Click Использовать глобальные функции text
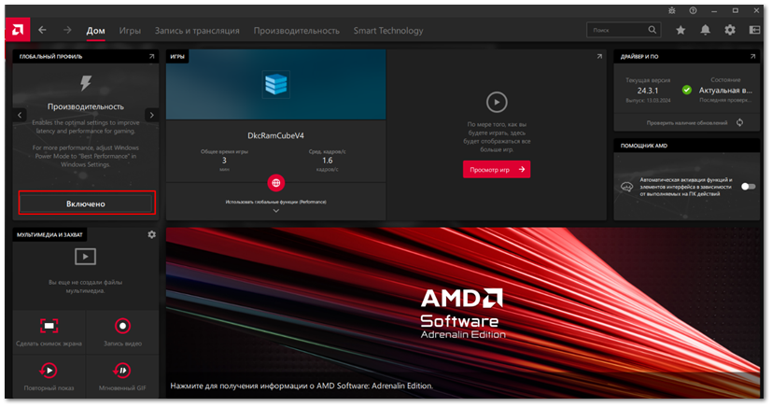Screen dimensions: 772x407 pyautogui.click(x=275, y=202)
